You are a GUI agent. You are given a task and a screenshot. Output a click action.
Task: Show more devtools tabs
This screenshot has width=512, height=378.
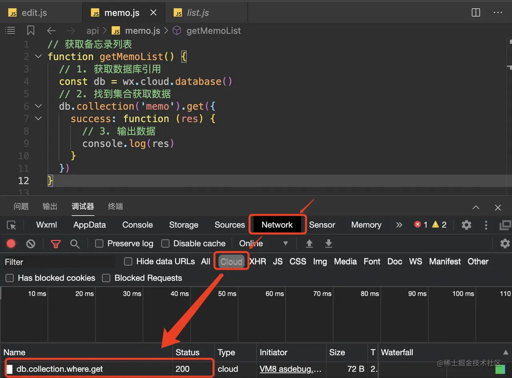399,225
